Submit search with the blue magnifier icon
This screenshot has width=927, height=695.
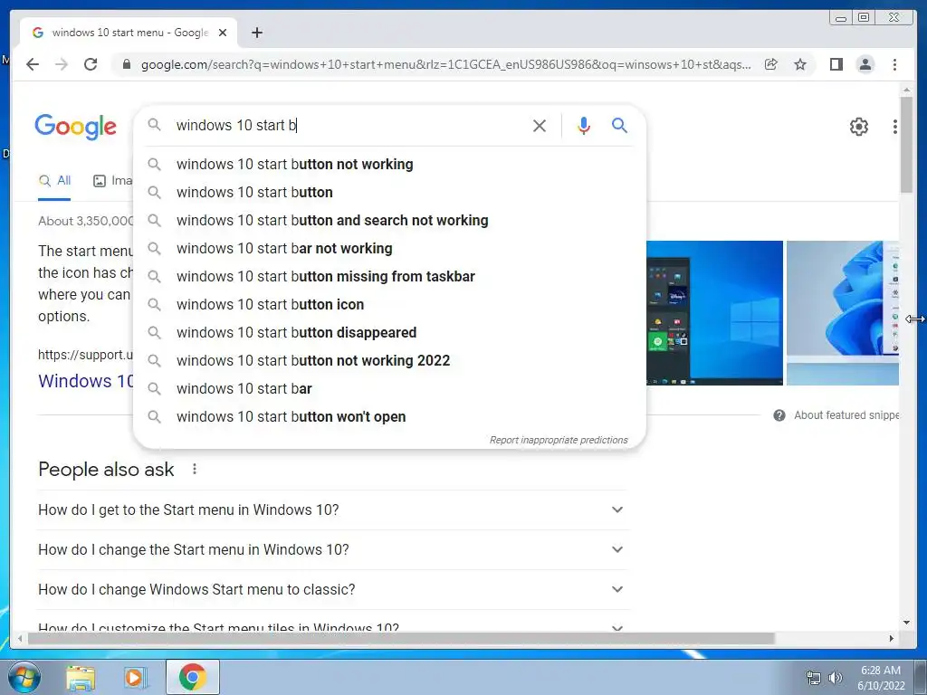pos(619,125)
